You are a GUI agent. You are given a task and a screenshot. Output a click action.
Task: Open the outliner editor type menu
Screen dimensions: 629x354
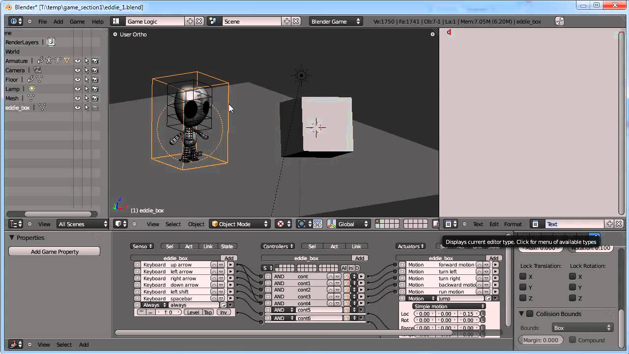16,224
